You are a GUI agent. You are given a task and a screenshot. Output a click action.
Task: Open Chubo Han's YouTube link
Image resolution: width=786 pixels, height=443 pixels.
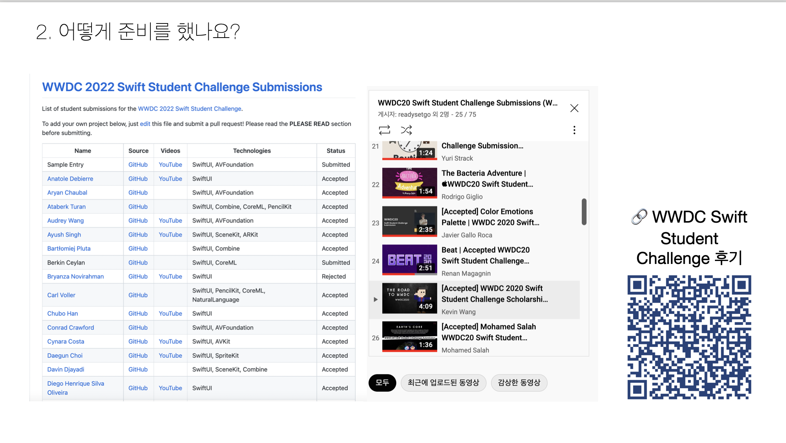coord(170,313)
